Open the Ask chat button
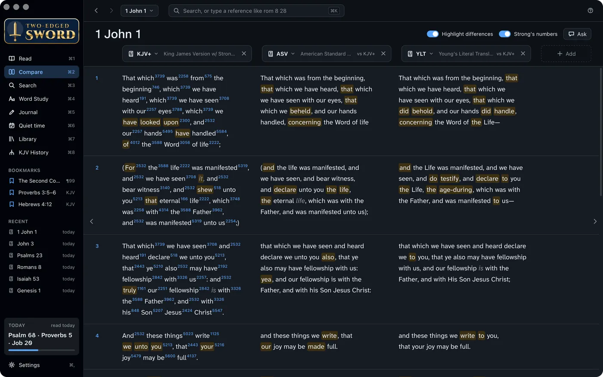The width and height of the screenshot is (603, 377). click(577, 34)
